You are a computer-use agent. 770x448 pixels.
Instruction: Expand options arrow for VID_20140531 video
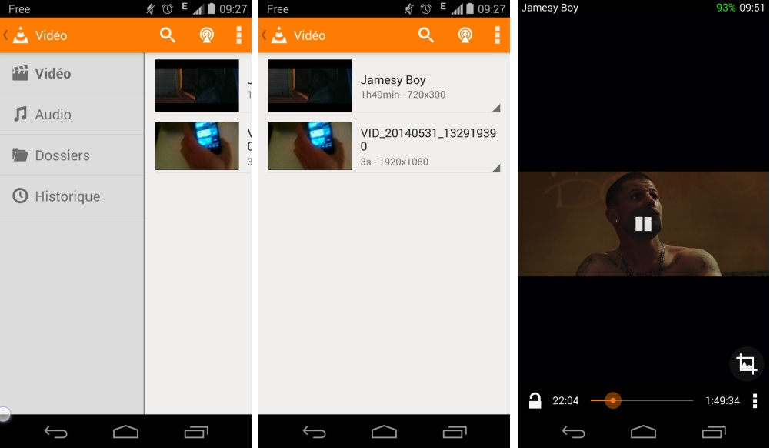[495, 168]
